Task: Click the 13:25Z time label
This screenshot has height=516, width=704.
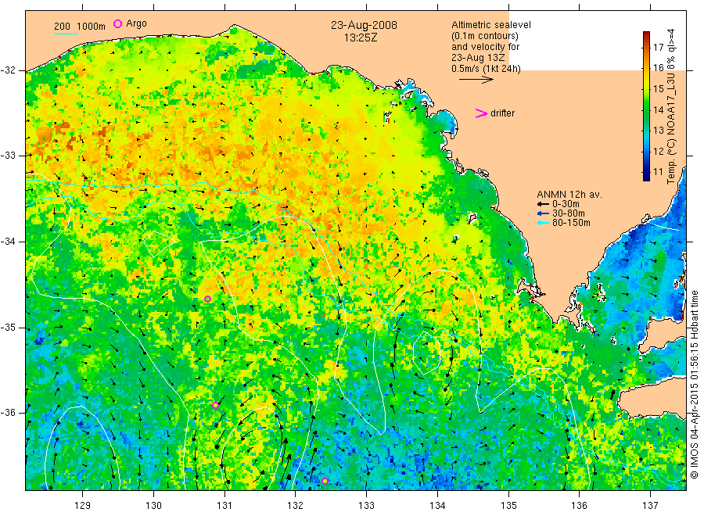Action: pos(361,38)
